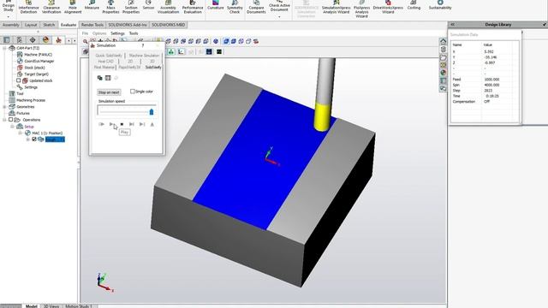Viewport: 548px width, 308px height.
Task: Stop the simulation playback
Action: (122, 124)
